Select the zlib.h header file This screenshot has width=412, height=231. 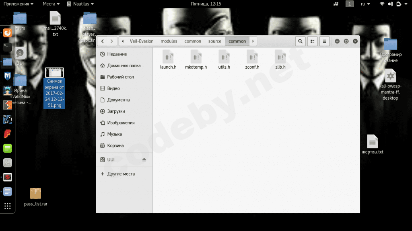point(280,57)
